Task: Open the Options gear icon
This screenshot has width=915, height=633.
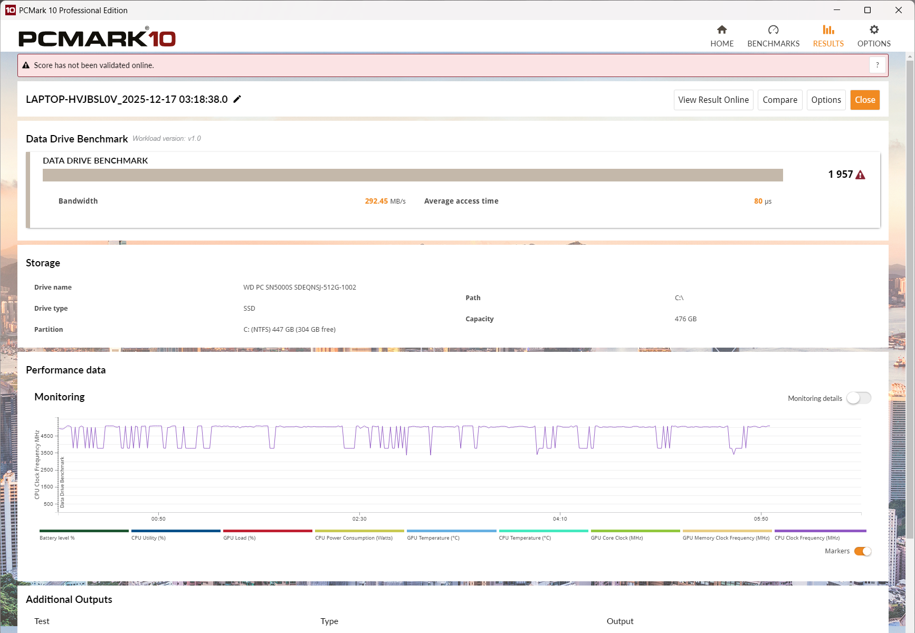Action: (874, 30)
